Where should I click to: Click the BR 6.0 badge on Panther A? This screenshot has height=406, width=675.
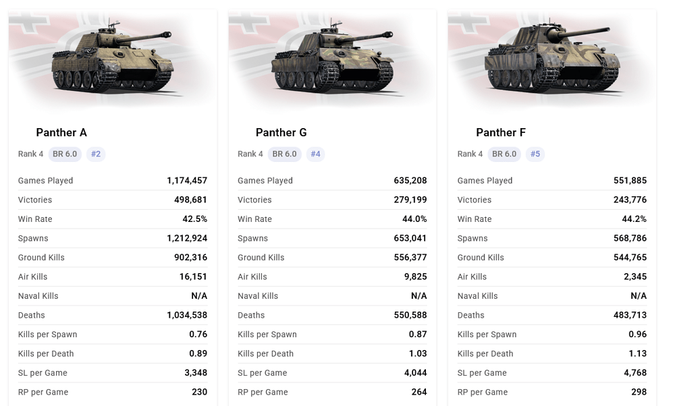coord(65,154)
